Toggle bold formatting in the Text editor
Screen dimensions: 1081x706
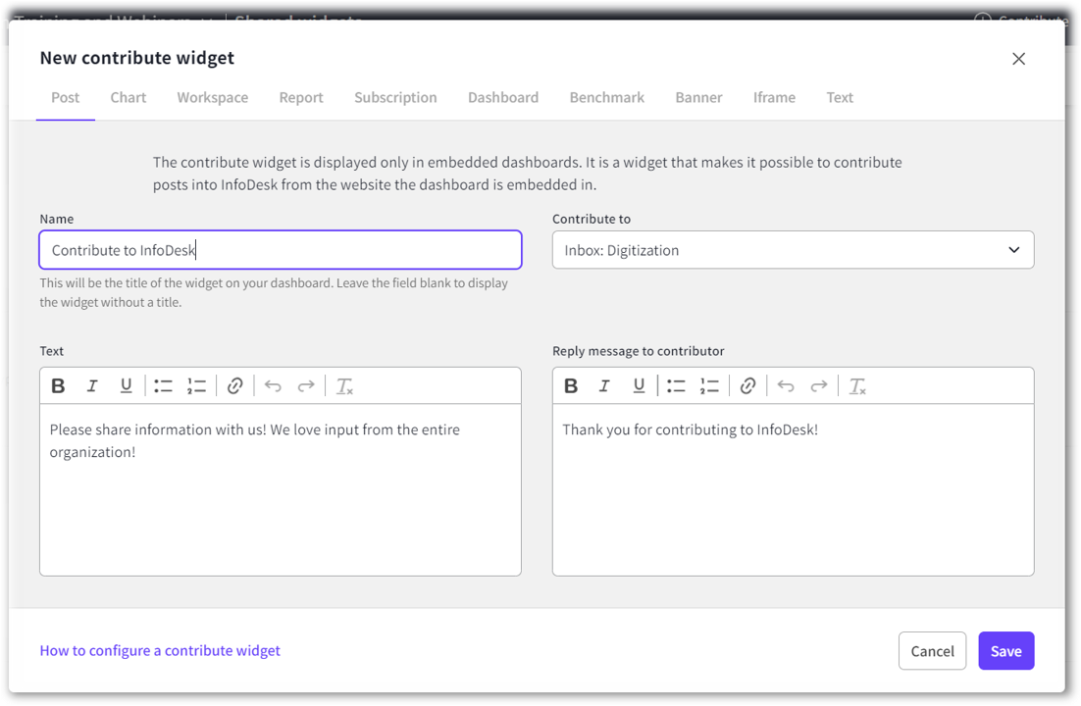click(58, 385)
